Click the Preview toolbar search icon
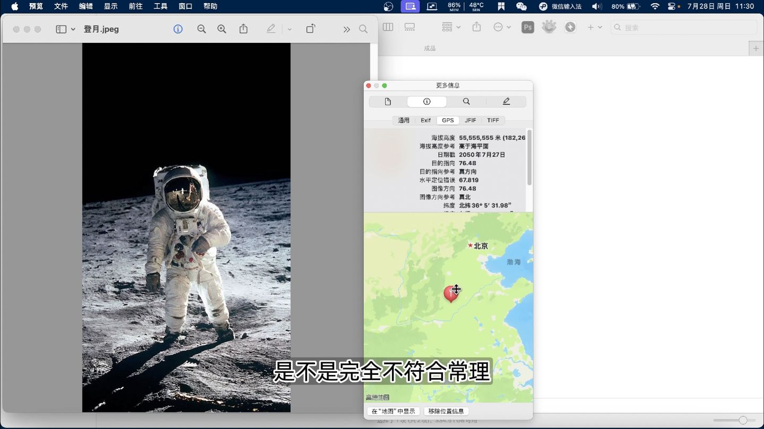Image resolution: width=764 pixels, height=429 pixels. coord(363,29)
